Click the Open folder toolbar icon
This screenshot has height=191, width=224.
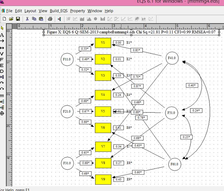click(x=11, y=19)
